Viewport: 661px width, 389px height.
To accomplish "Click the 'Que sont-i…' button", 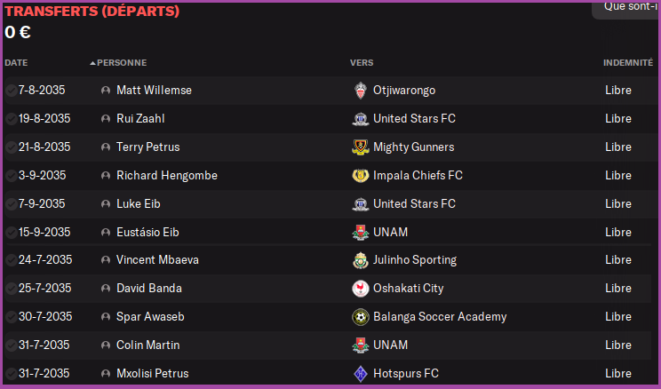I will pyautogui.click(x=627, y=7).
